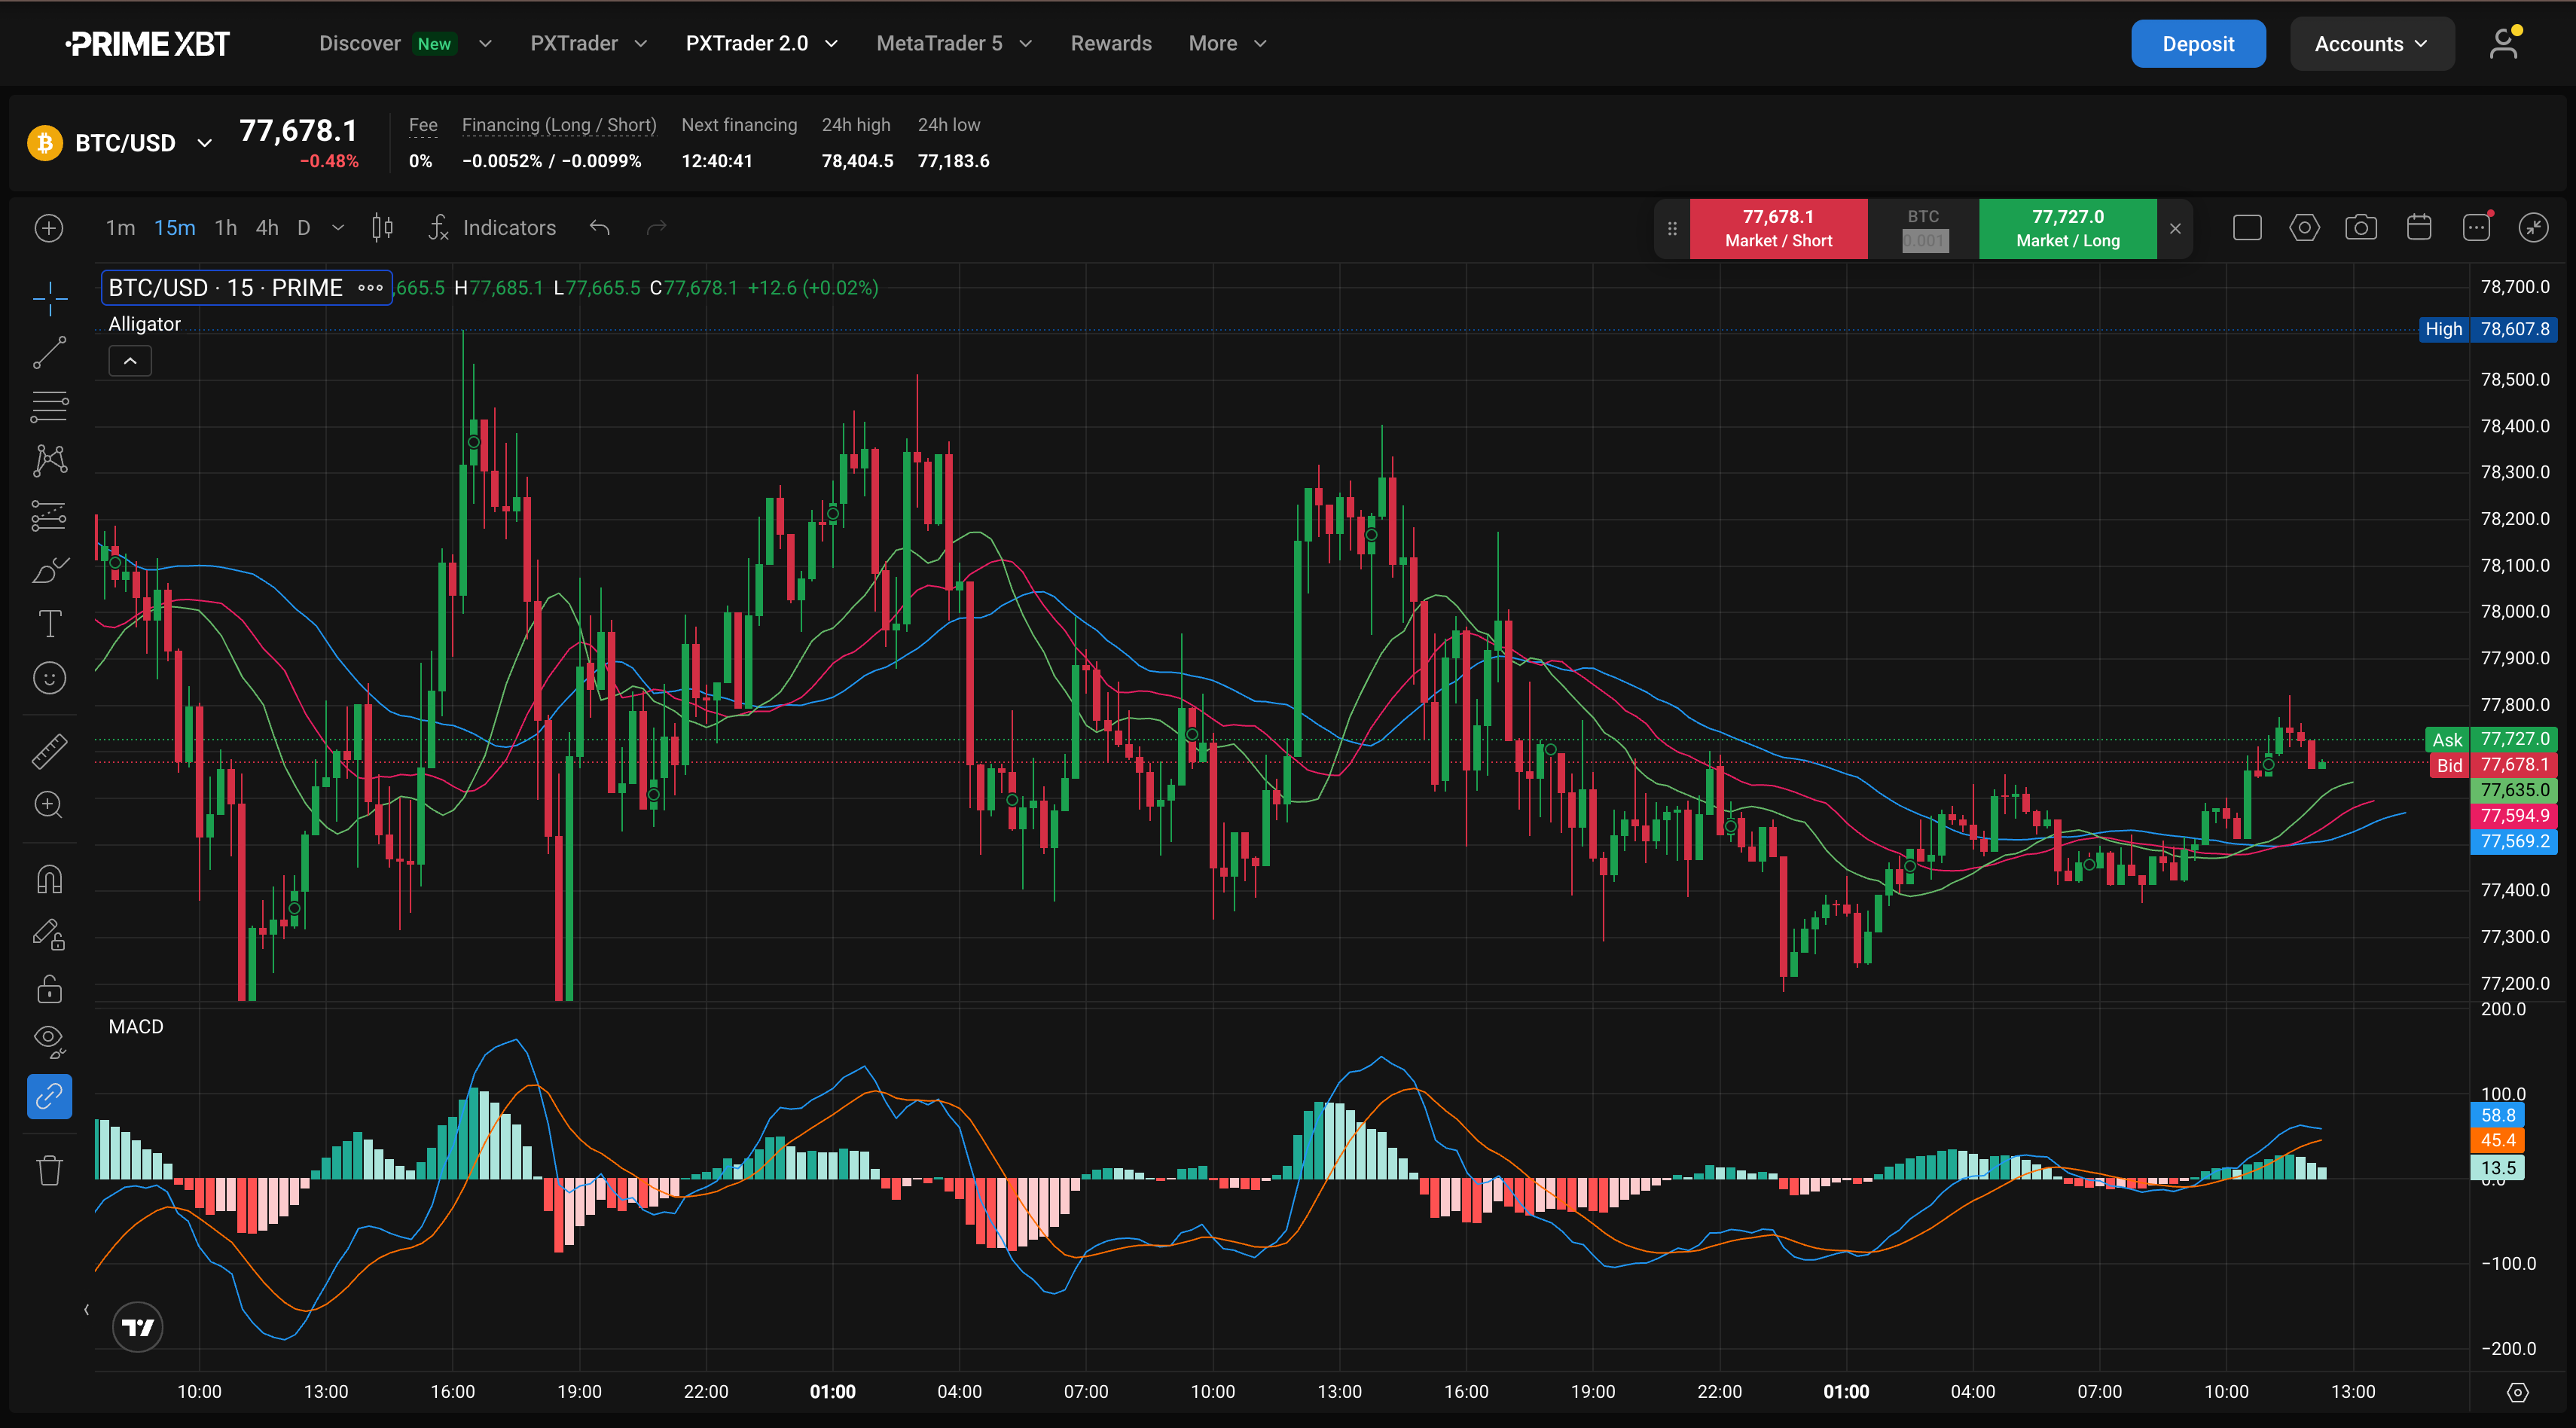The image size is (2576, 1428).
Task: Open the calendar icon in chart toolbar
Action: 2419,228
